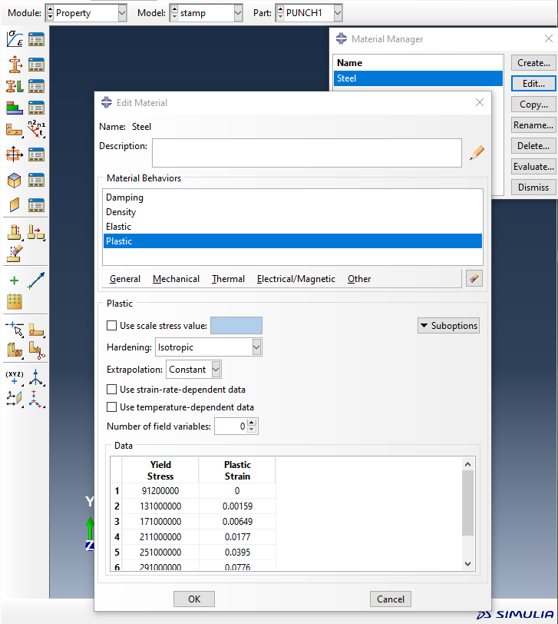Select Density in Material Behaviors list
This screenshot has height=624, width=558.
pos(292,212)
